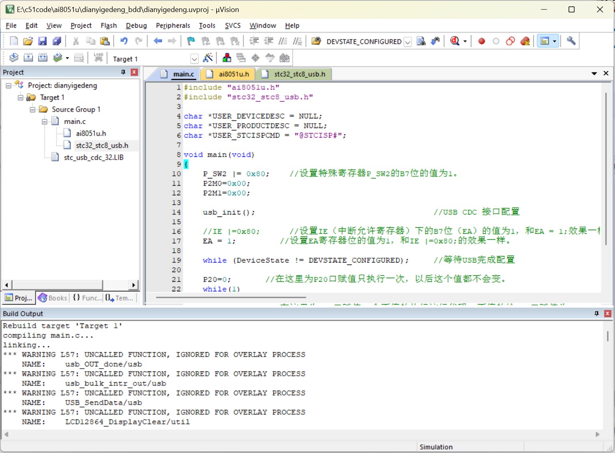Open the DEVSTATE_CONFIGURED find dropdown
Viewport: 615px width, 453px height.
point(408,42)
